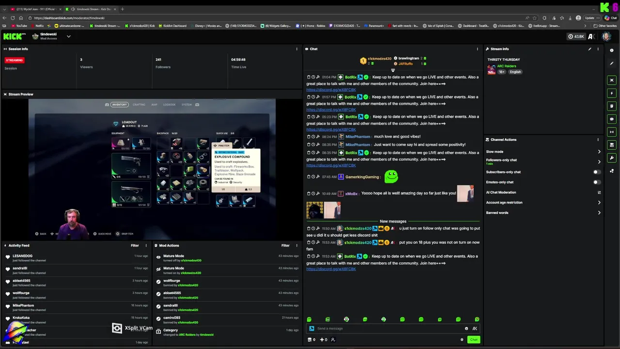Click the pencil icon in right sidebar

[612, 63]
